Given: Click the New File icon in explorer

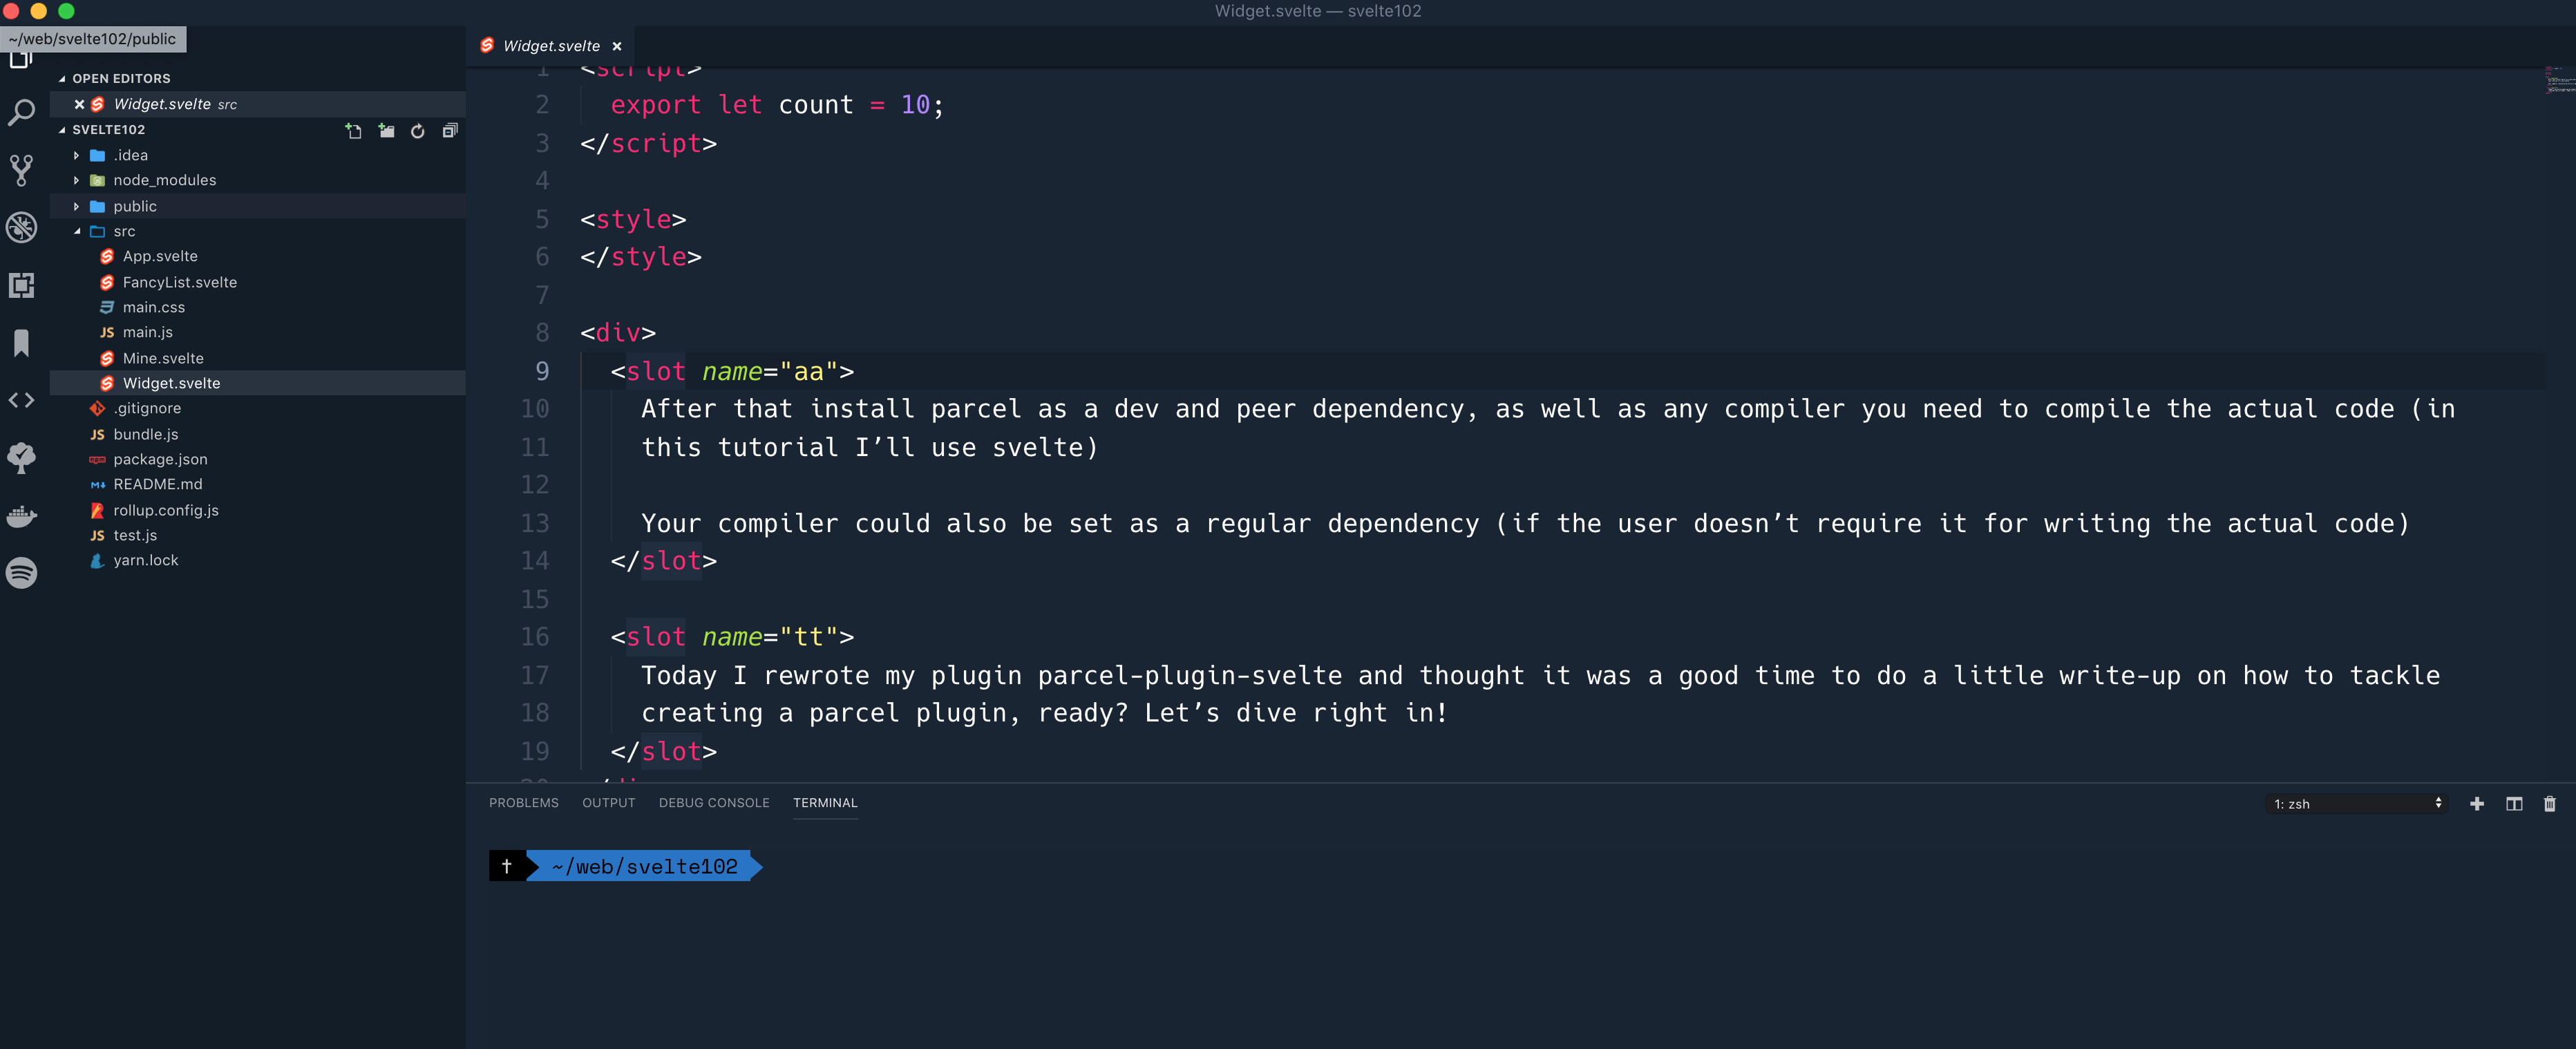Looking at the screenshot, I should (354, 131).
